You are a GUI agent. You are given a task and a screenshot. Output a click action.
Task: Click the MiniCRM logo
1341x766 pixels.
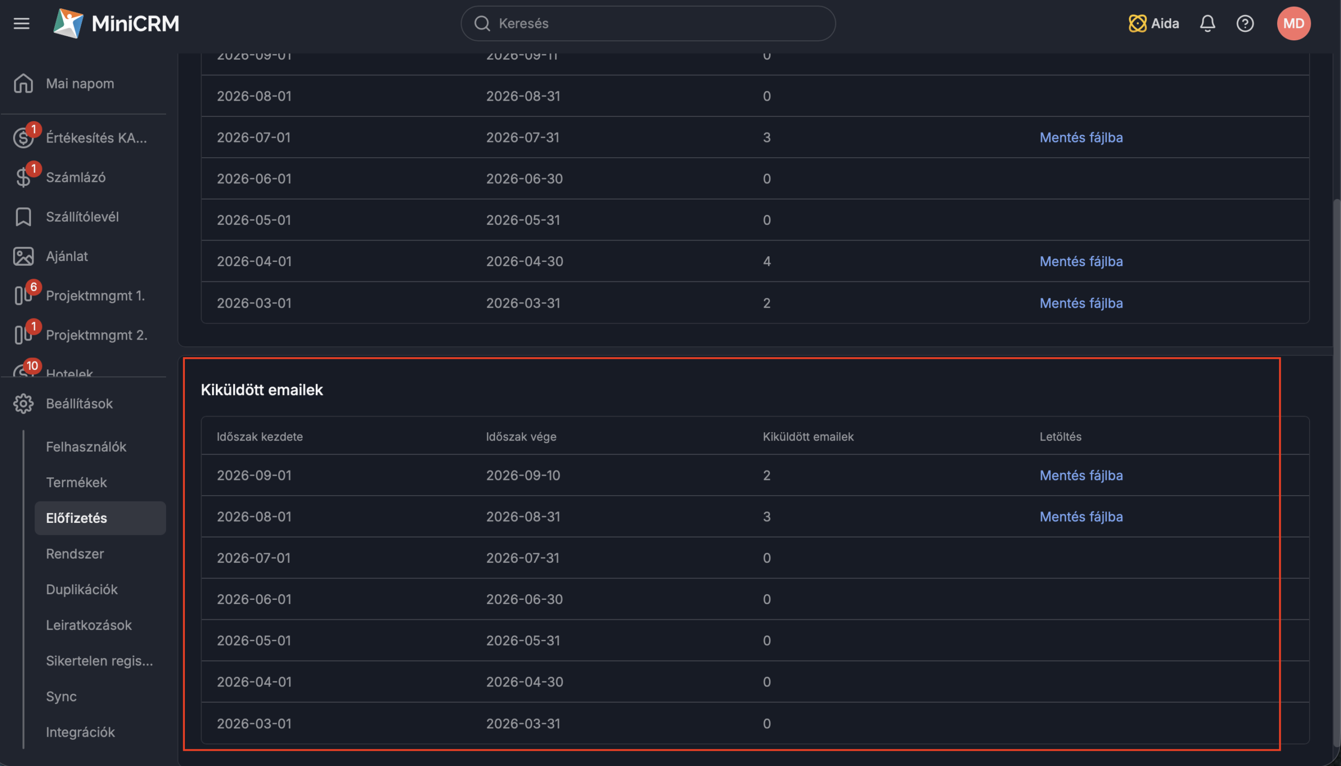coord(116,24)
